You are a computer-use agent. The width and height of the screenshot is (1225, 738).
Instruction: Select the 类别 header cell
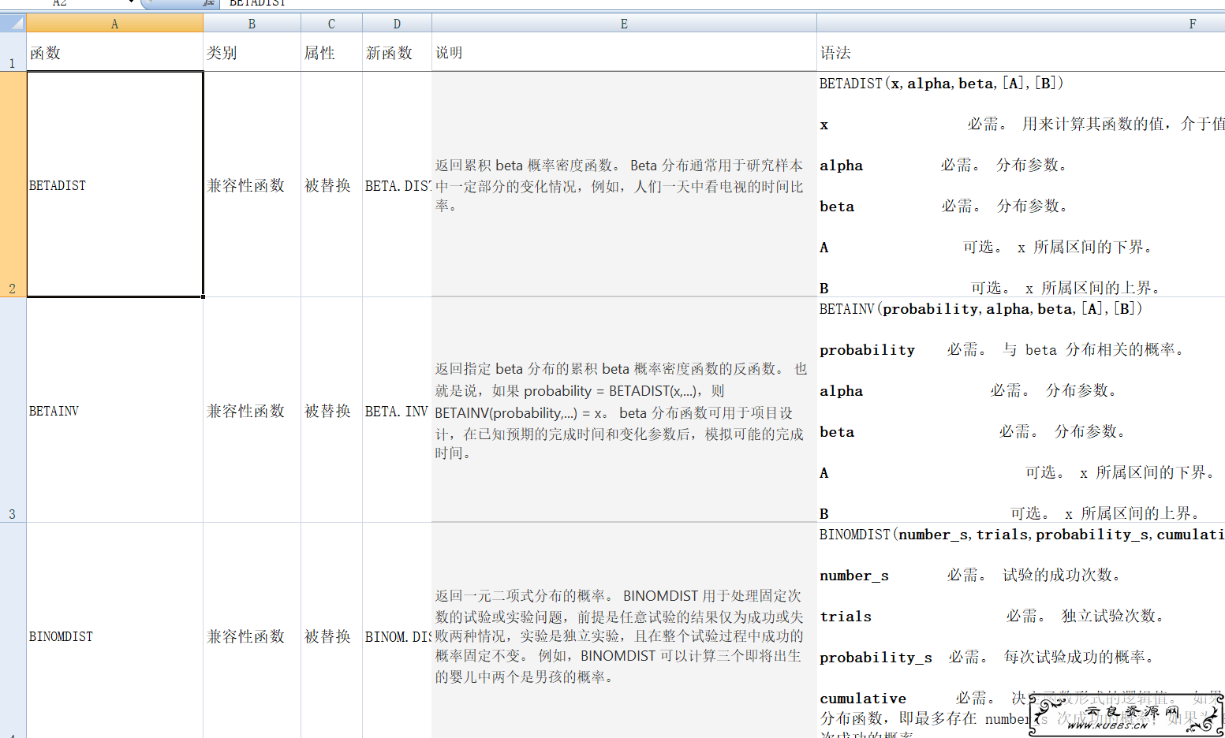pyautogui.click(x=252, y=53)
